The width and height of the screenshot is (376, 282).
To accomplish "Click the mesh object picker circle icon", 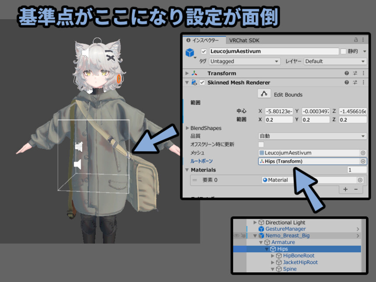I will [363, 153].
